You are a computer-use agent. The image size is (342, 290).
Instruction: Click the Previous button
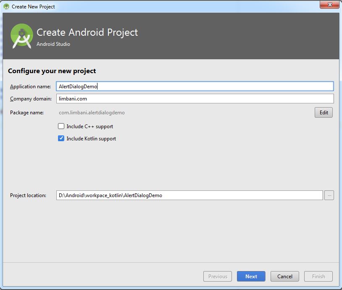coord(217,276)
